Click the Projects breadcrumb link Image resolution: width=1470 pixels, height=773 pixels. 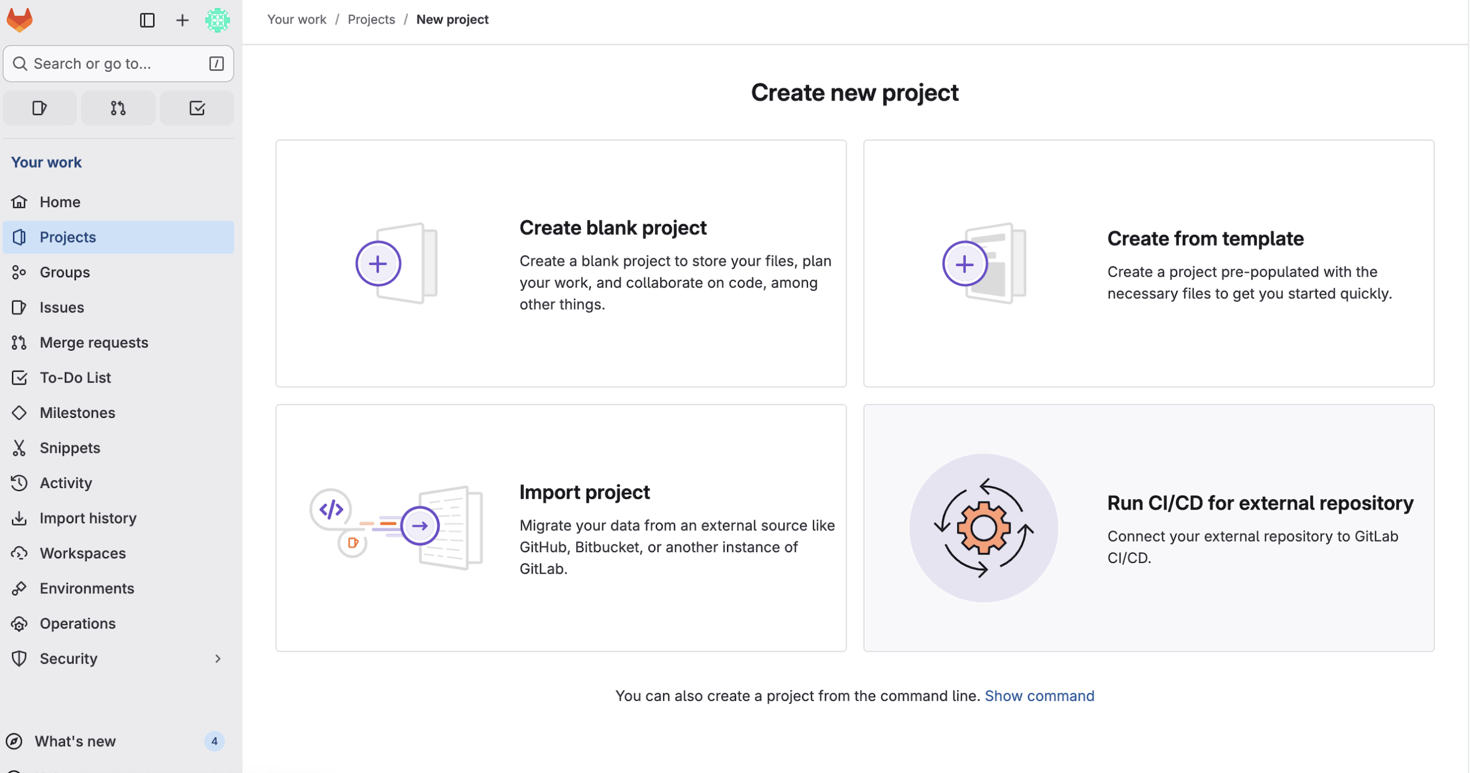pyautogui.click(x=371, y=20)
